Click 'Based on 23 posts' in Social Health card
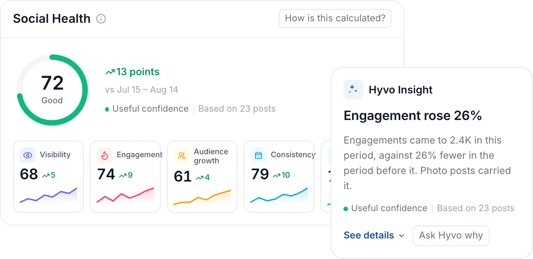Image resolution: width=533 pixels, height=259 pixels. [x=237, y=109]
